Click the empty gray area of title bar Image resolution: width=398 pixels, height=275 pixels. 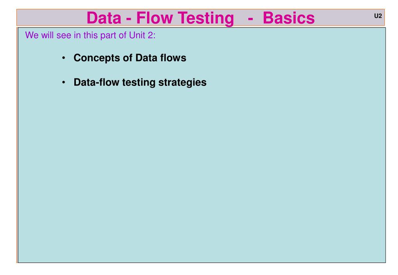pyautogui.click(x=51, y=18)
